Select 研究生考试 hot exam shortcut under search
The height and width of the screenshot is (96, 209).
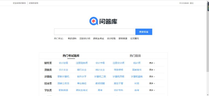[x=98, y=39]
